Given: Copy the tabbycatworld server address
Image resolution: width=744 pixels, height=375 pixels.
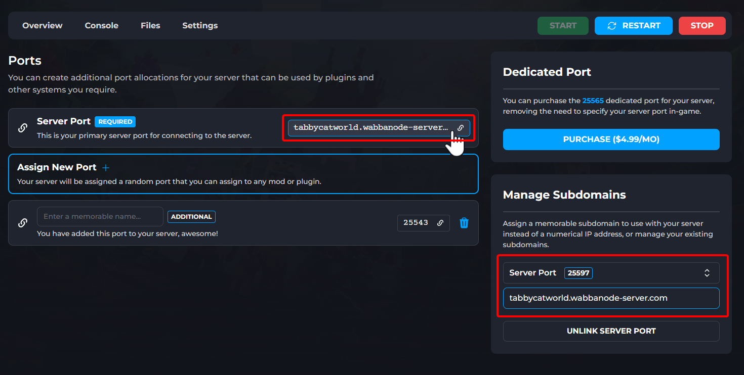Looking at the screenshot, I should coord(379,128).
